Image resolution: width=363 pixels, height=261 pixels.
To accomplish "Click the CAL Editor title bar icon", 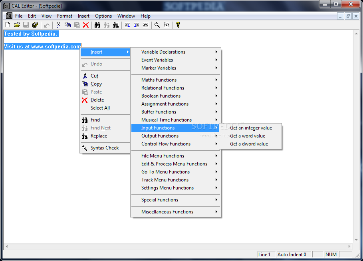I will [6, 6].
